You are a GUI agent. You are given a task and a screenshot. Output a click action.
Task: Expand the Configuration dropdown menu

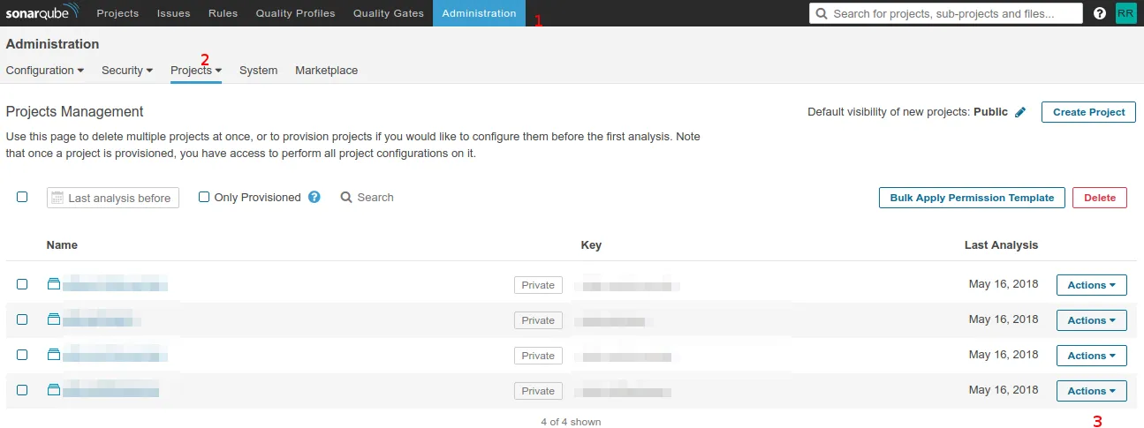click(x=45, y=71)
